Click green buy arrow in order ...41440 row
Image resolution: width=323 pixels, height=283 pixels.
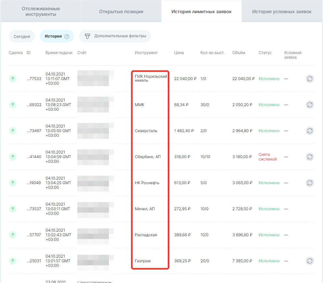(x=13, y=157)
